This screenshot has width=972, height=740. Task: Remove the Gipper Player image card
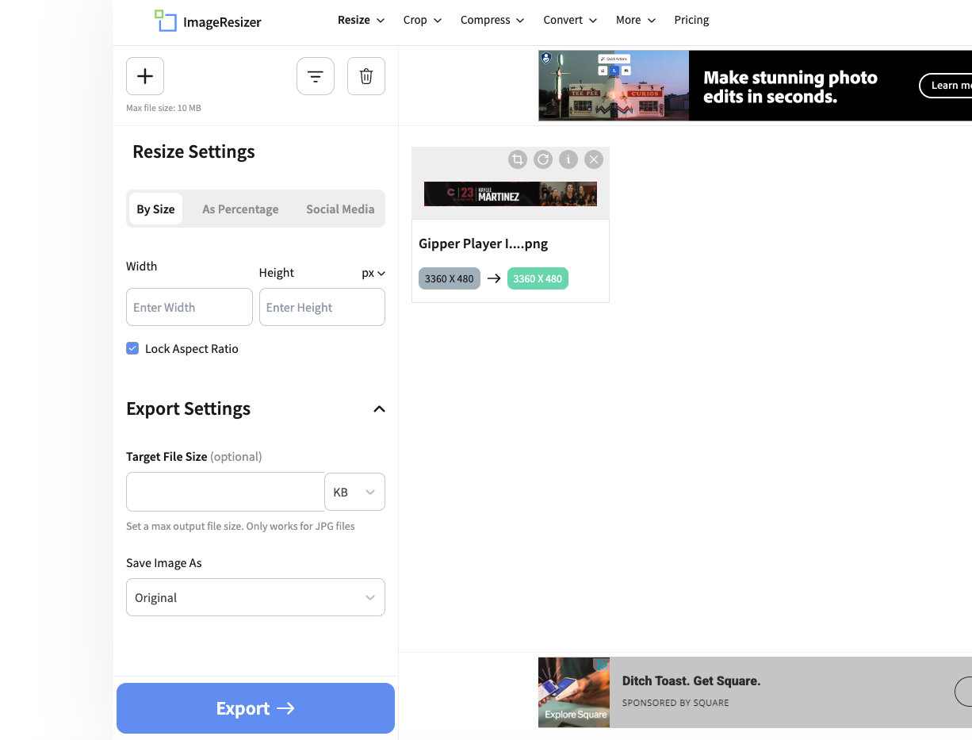[x=594, y=159]
